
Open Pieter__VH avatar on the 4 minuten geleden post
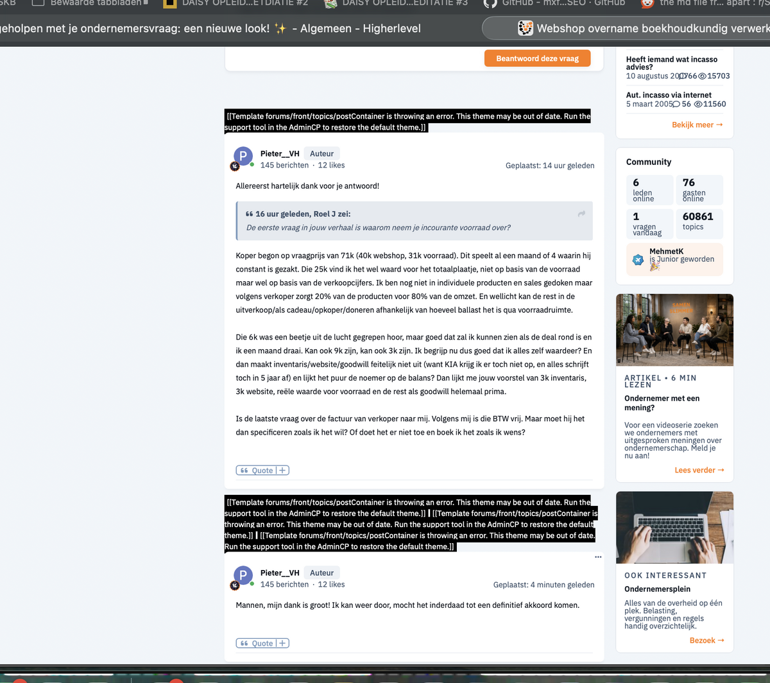(x=243, y=575)
